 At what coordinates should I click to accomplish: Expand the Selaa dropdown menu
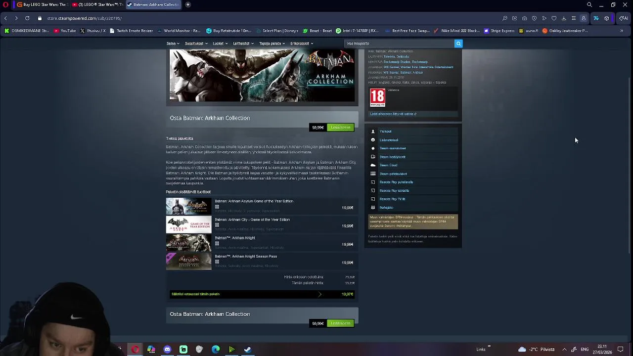[x=173, y=44]
